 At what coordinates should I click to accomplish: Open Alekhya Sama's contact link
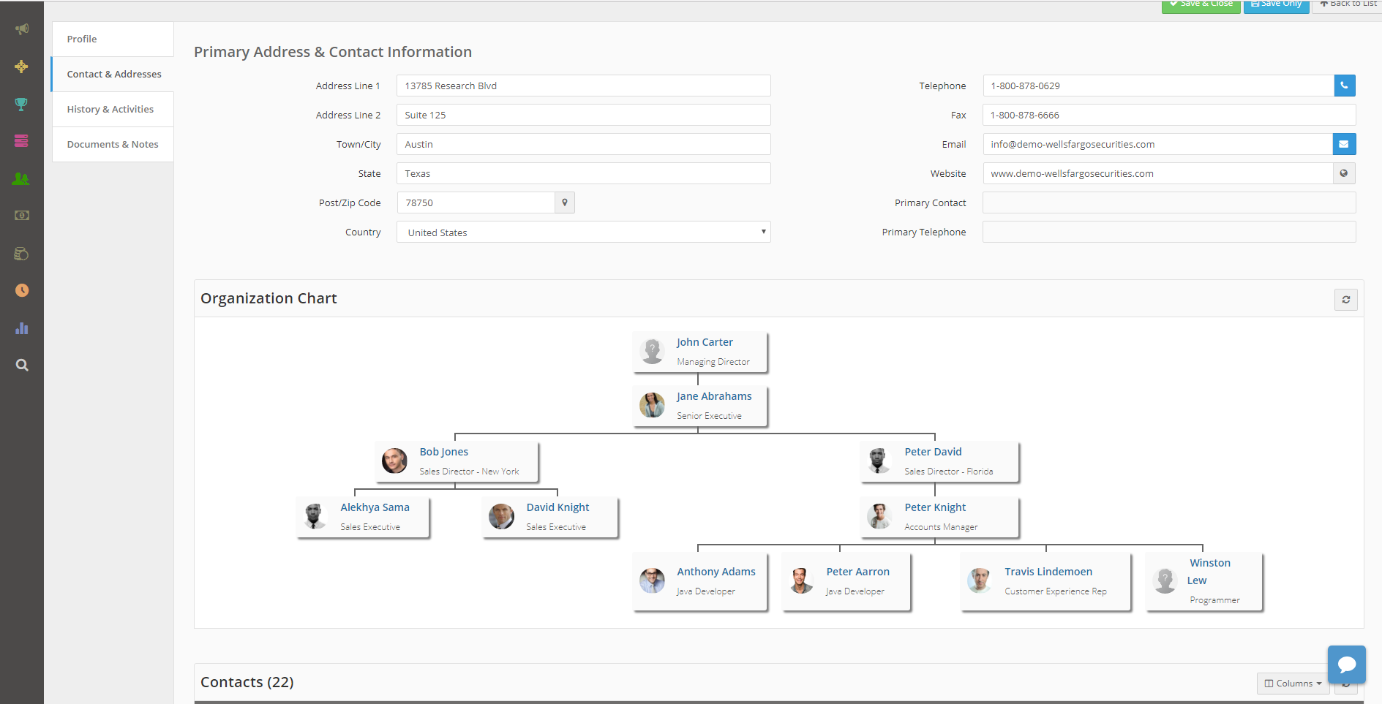375,507
